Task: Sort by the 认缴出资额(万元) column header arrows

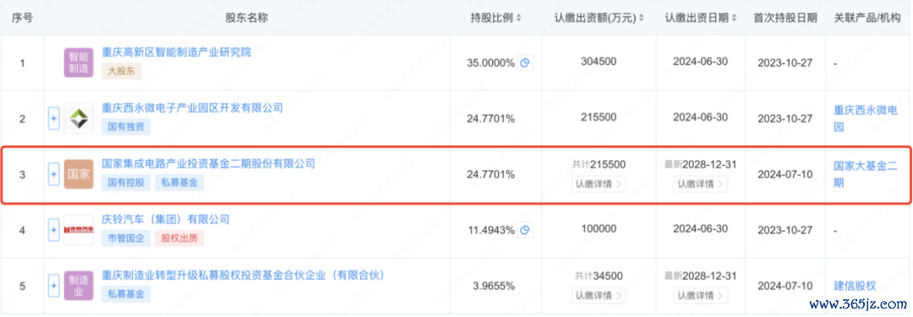Action: click(642, 18)
